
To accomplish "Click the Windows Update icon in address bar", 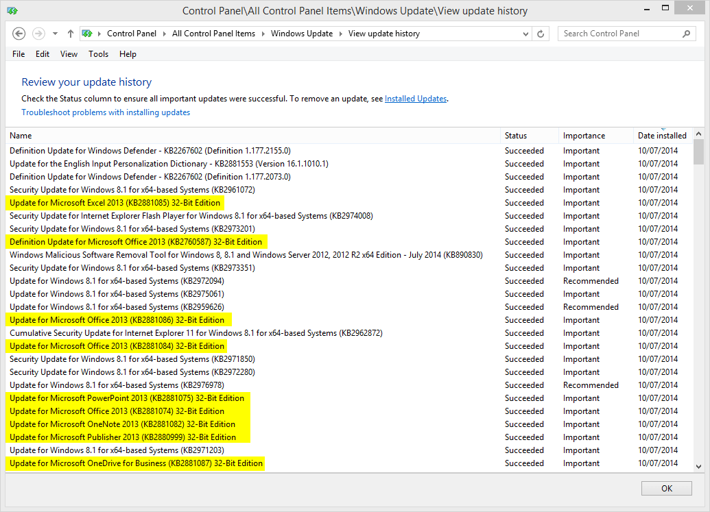I will [x=87, y=34].
